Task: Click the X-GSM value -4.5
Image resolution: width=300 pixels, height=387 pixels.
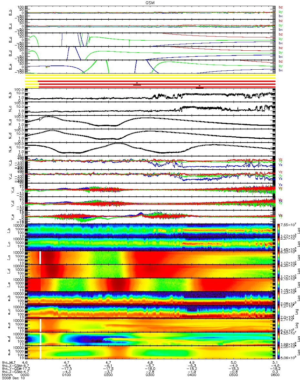Action: [275, 366]
